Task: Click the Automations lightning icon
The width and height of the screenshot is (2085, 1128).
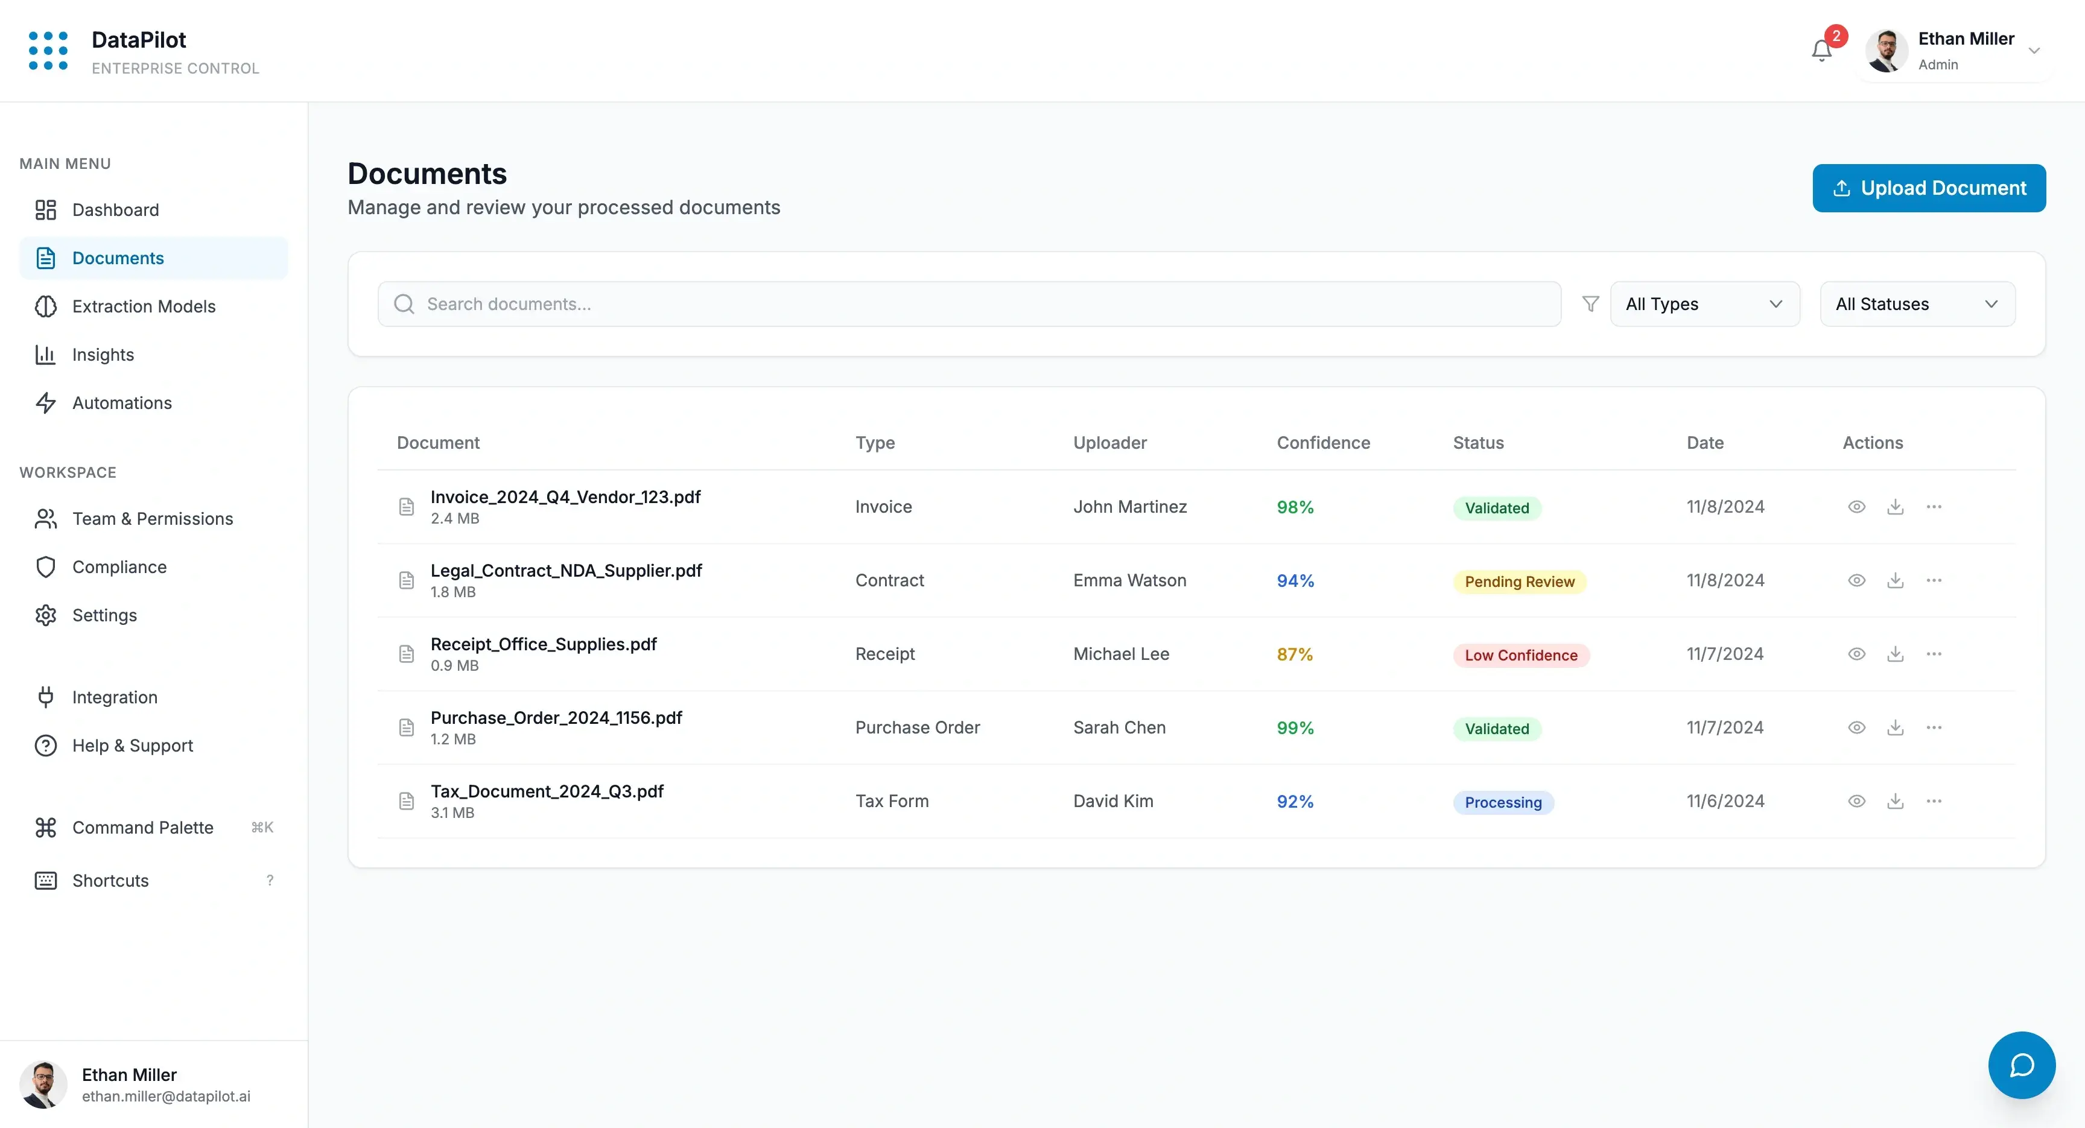Action: (x=45, y=402)
